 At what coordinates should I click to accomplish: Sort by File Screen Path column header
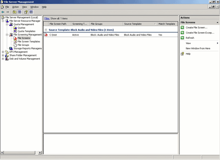coord(59,24)
